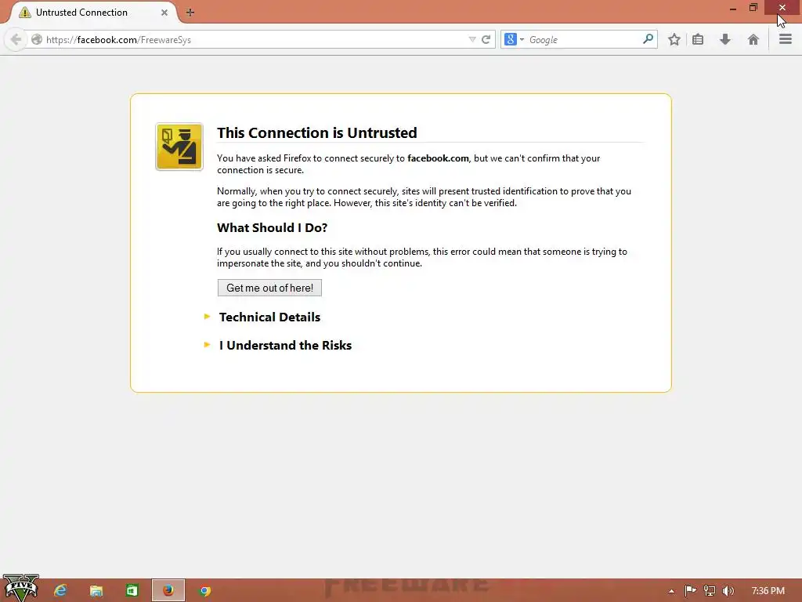The image size is (802, 602).
Task: Click the Get me out of here! button
Action: click(x=269, y=288)
